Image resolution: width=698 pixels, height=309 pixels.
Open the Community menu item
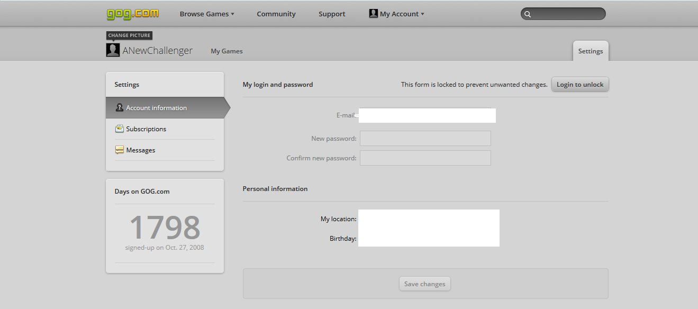tap(276, 14)
